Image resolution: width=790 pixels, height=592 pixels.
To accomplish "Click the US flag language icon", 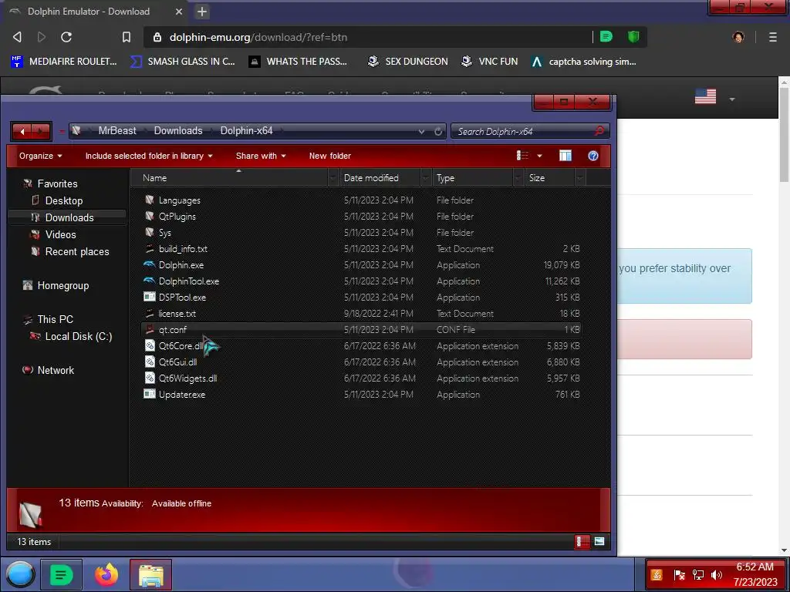I will [x=705, y=96].
